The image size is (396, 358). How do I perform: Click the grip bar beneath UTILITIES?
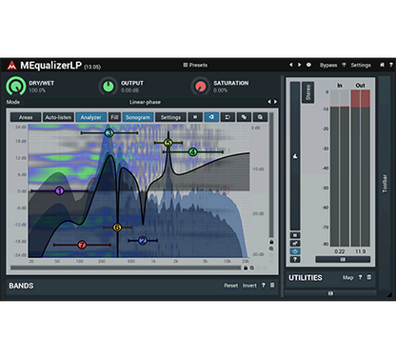coord(330,293)
